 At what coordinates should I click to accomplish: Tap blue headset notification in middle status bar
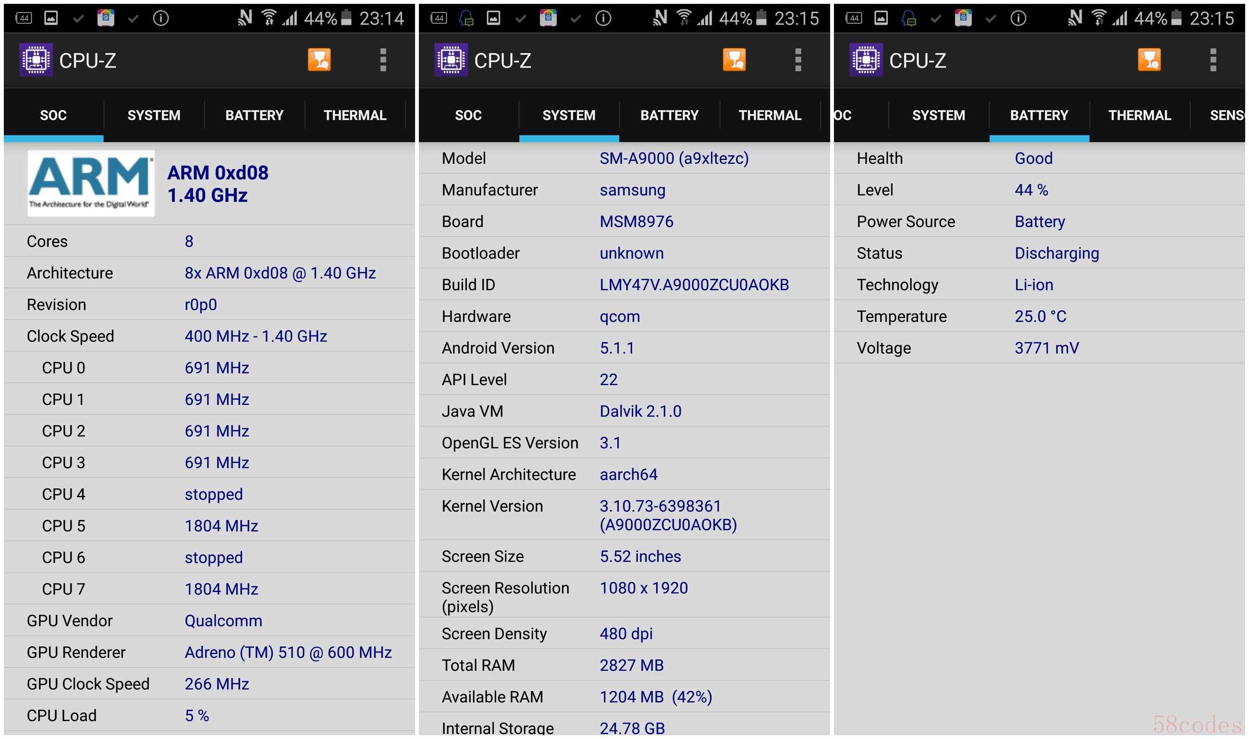point(466,18)
